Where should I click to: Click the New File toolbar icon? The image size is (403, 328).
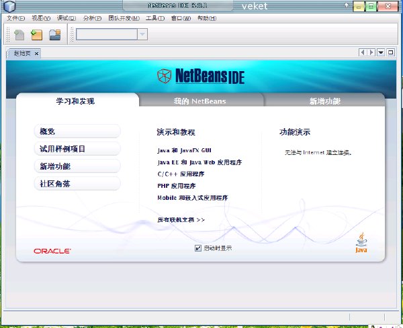click(x=19, y=35)
